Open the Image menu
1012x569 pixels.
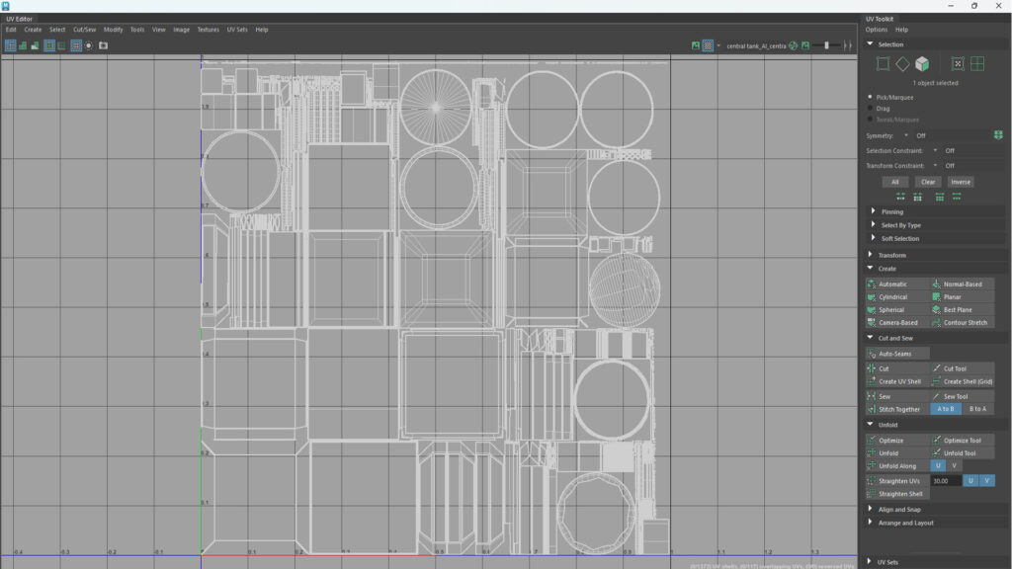(x=182, y=30)
